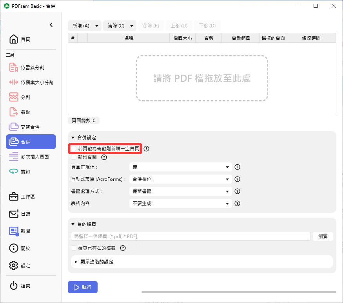Open the 交替合併 tool icon
343x303 pixels.
[x=14, y=127]
